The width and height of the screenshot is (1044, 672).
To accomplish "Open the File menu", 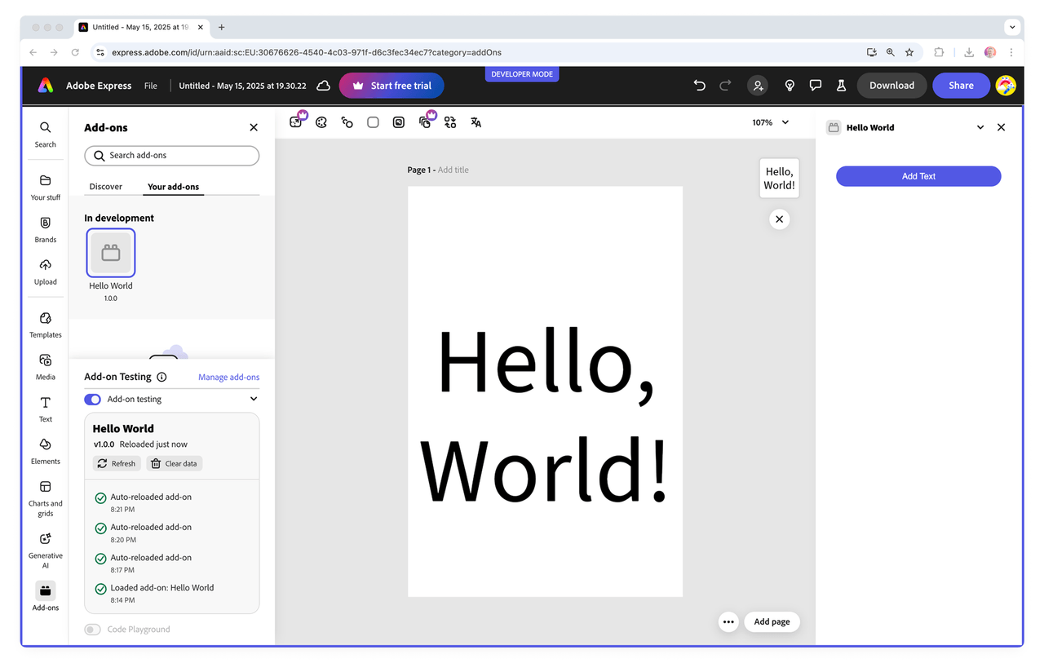I will tap(151, 86).
